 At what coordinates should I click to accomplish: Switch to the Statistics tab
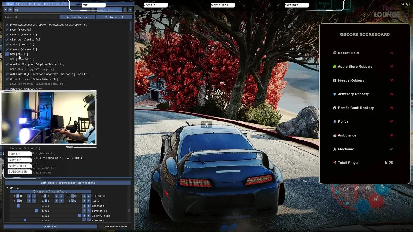51,4
